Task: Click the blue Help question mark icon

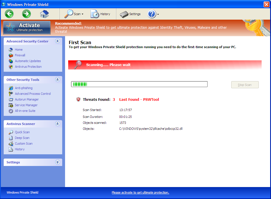Action: [x=152, y=14]
